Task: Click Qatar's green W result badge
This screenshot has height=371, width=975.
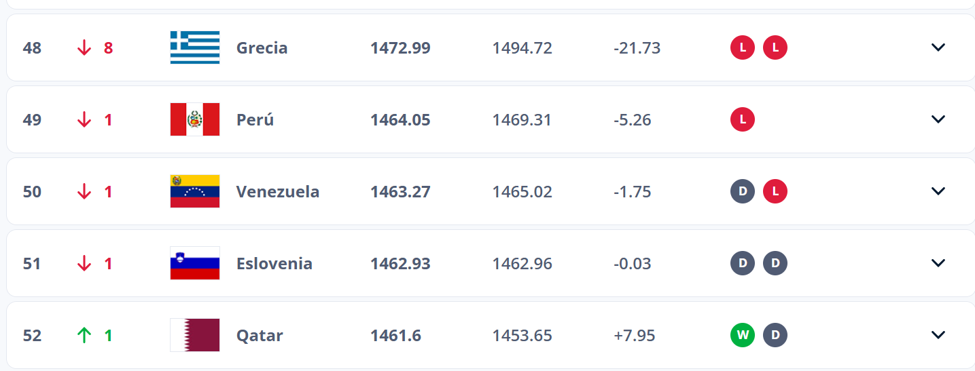Action: pyautogui.click(x=743, y=335)
